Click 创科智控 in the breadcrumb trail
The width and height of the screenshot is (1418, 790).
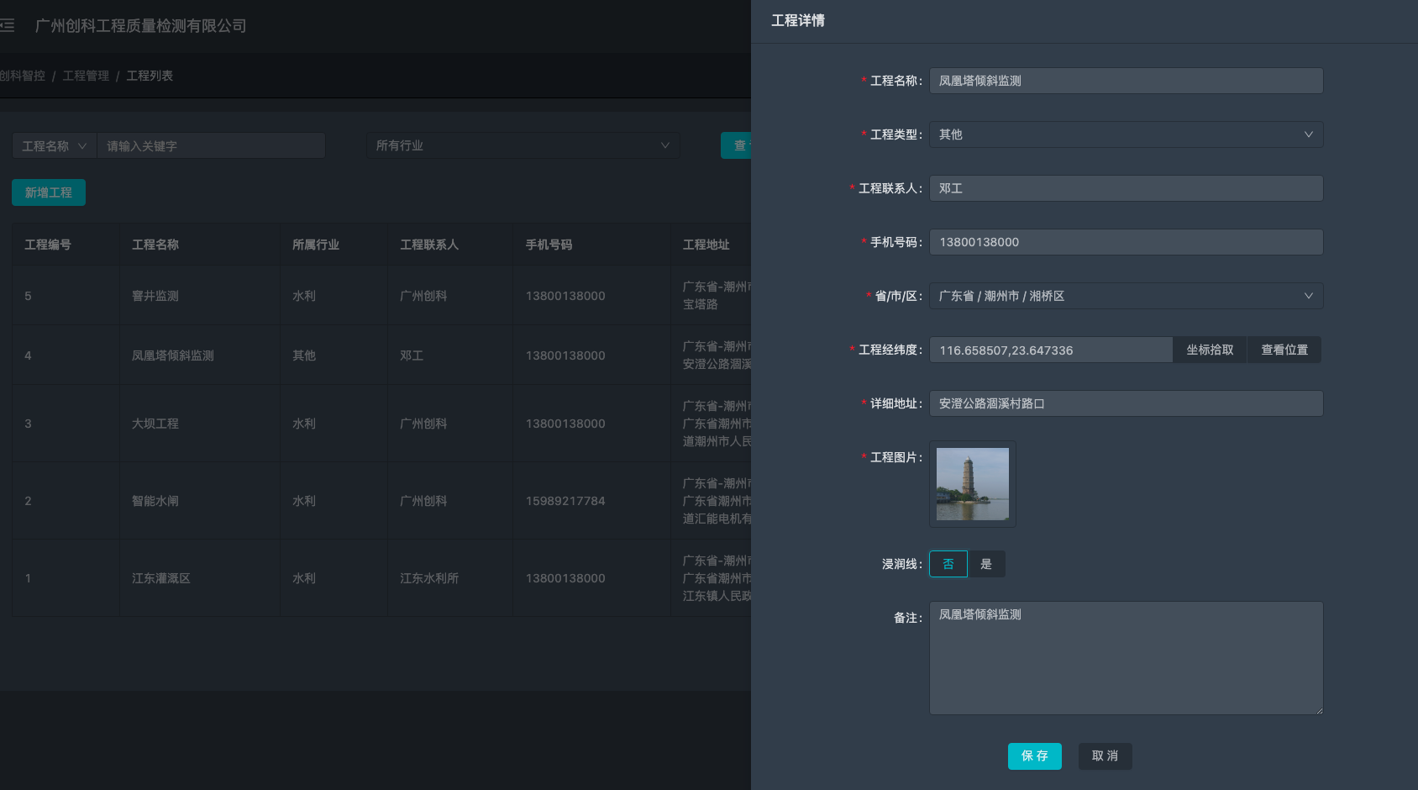coord(22,75)
